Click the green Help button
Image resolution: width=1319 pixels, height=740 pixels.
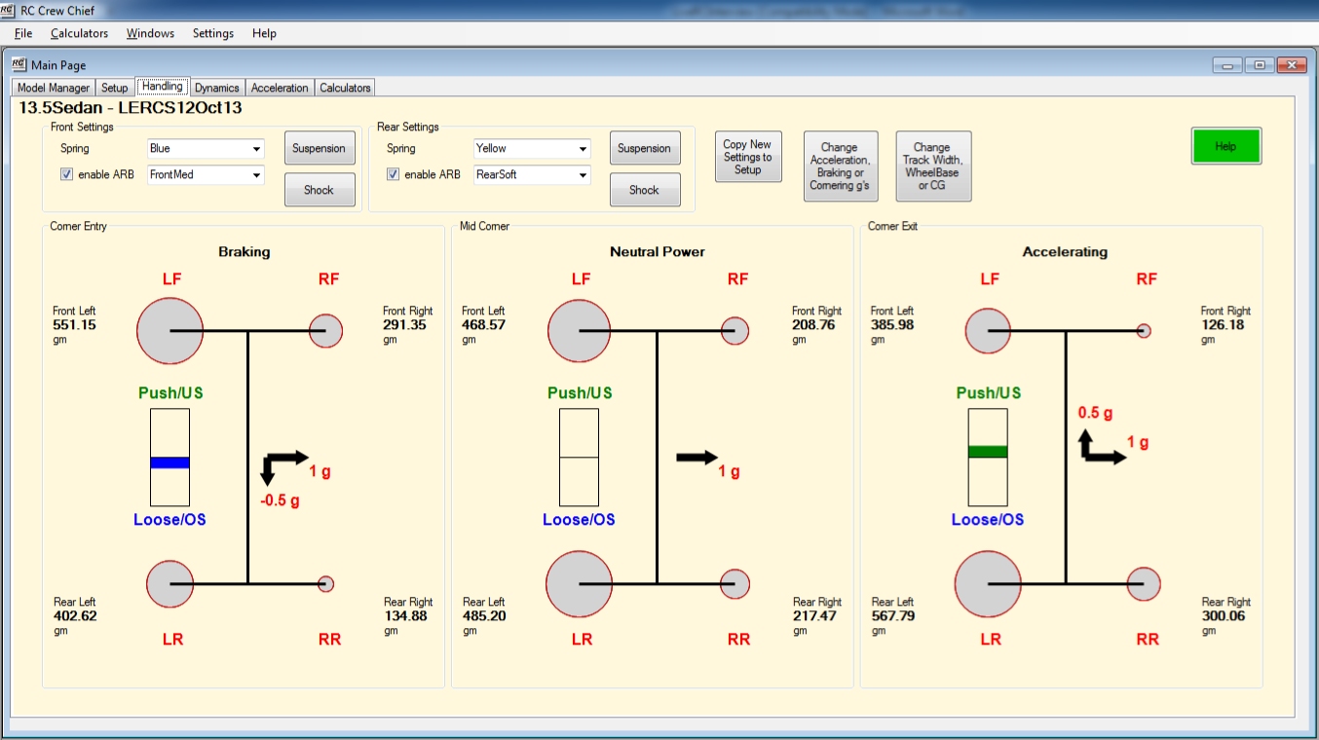pyautogui.click(x=1225, y=146)
